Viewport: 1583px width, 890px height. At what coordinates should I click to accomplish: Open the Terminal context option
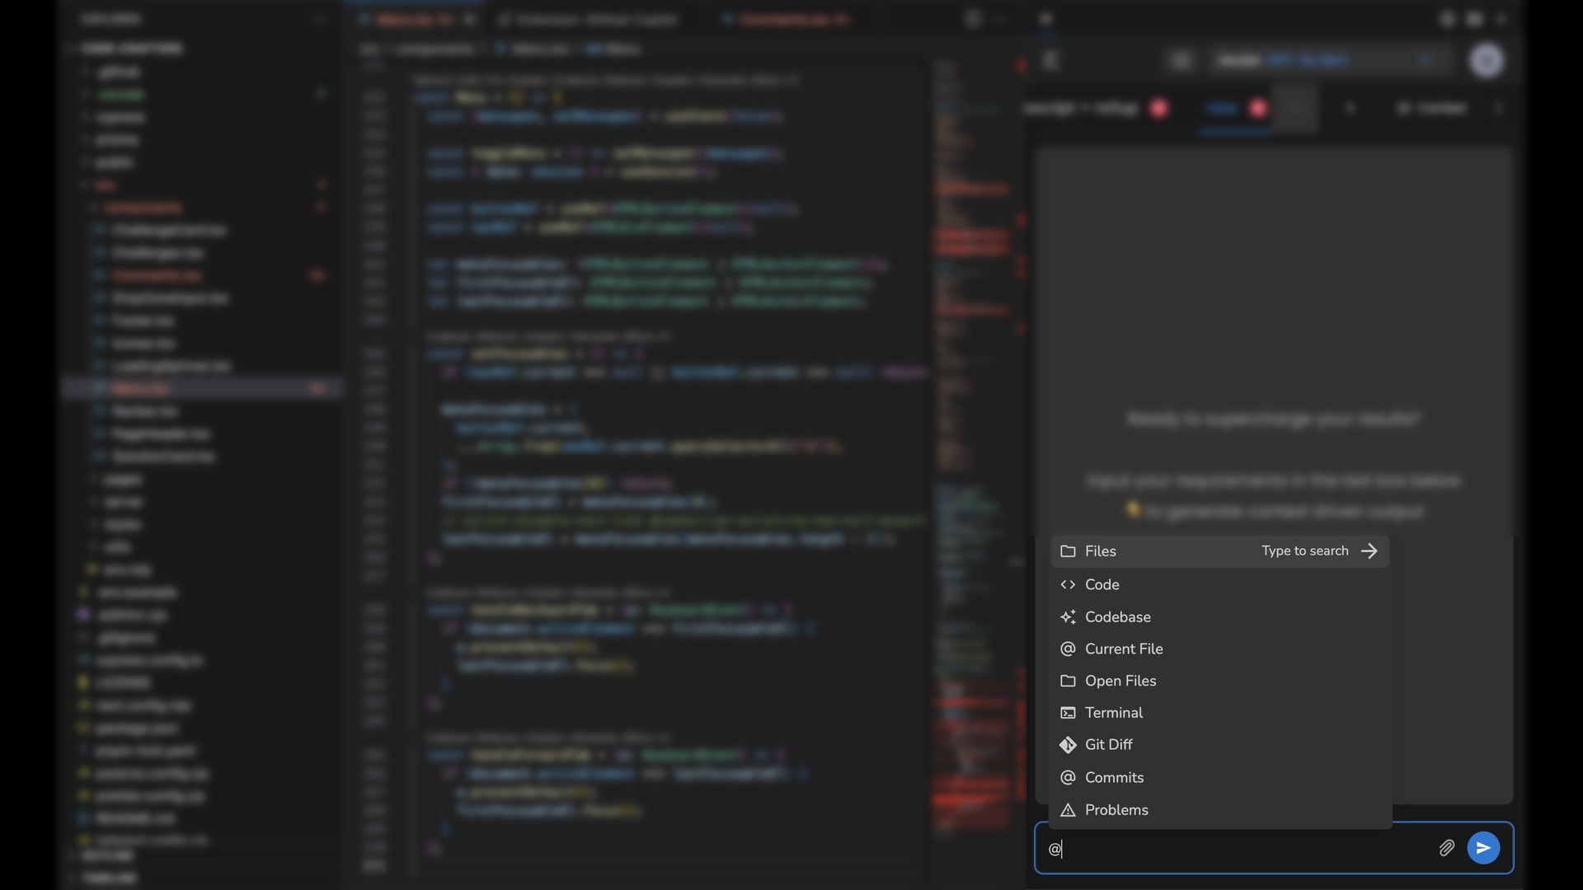pos(1113,713)
